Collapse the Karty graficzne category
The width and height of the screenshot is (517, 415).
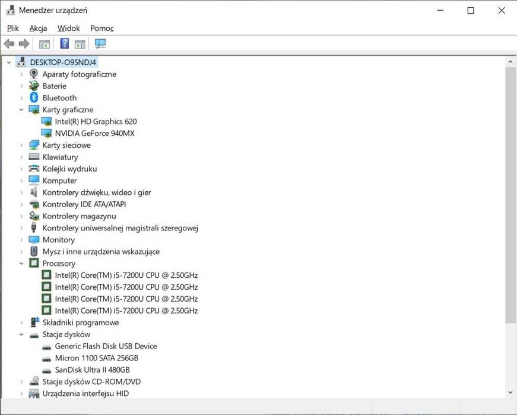(x=21, y=109)
